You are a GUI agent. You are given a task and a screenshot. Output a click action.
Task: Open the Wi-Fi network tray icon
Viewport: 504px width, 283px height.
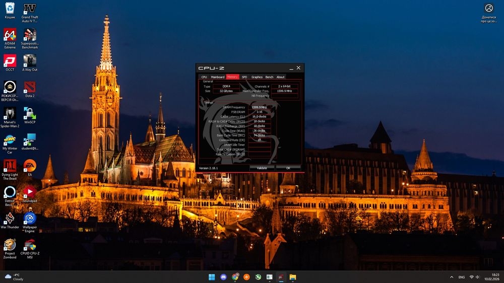[472, 277]
